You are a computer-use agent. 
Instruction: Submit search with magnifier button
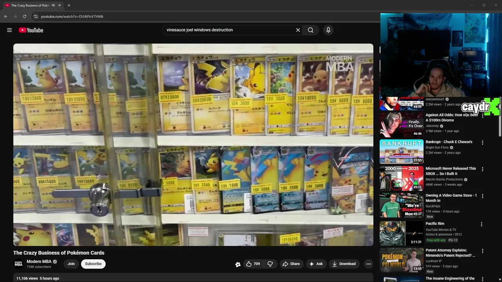[x=311, y=30]
